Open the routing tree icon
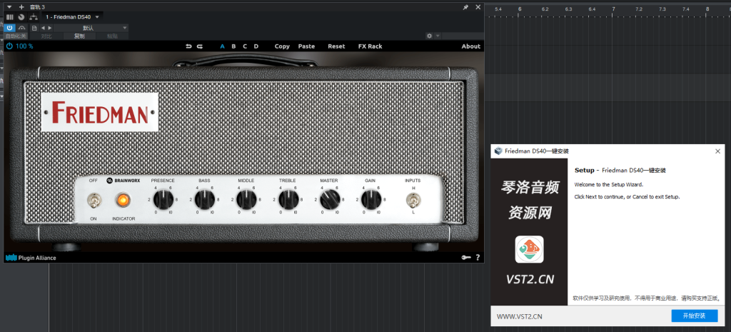Viewport: 731px width, 332px height. pyautogui.click(x=33, y=17)
